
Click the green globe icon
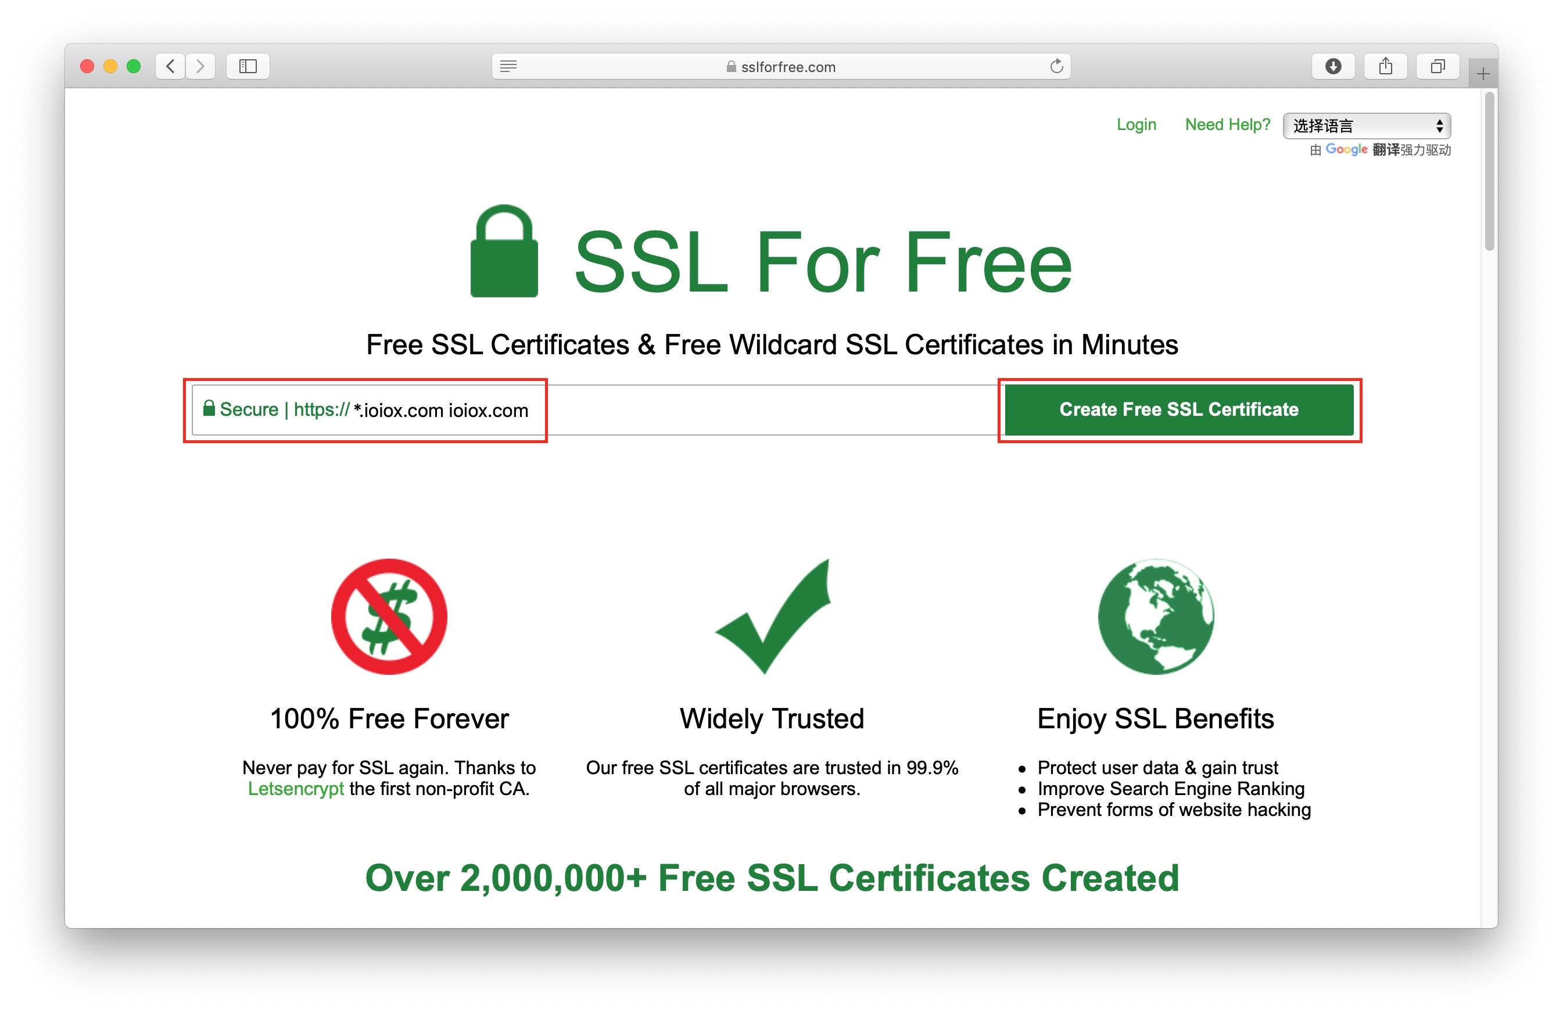tap(1156, 617)
